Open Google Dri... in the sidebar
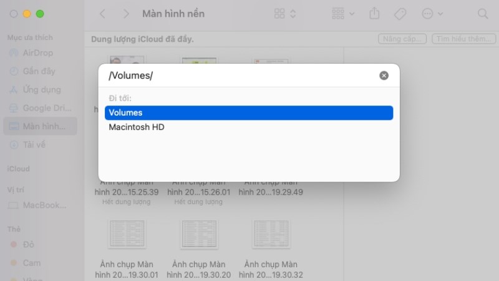Viewport: 499px width, 281px height. click(40, 108)
